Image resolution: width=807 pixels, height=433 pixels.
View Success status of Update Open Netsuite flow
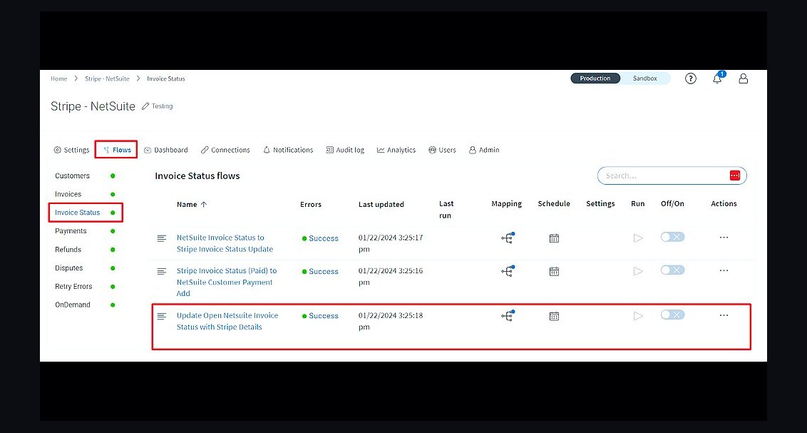(320, 316)
